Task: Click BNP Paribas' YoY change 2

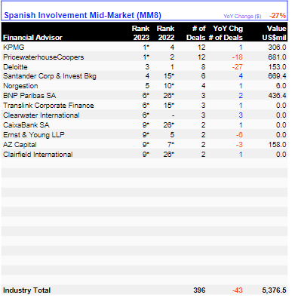Action: tap(241, 96)
